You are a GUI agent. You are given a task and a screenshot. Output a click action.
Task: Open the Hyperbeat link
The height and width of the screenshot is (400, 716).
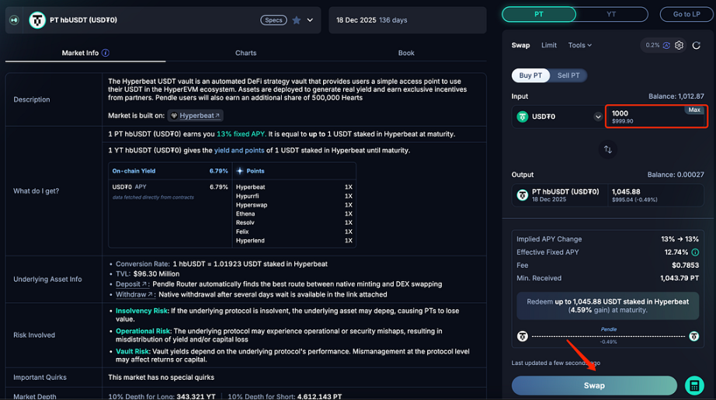tap(196, 116)
